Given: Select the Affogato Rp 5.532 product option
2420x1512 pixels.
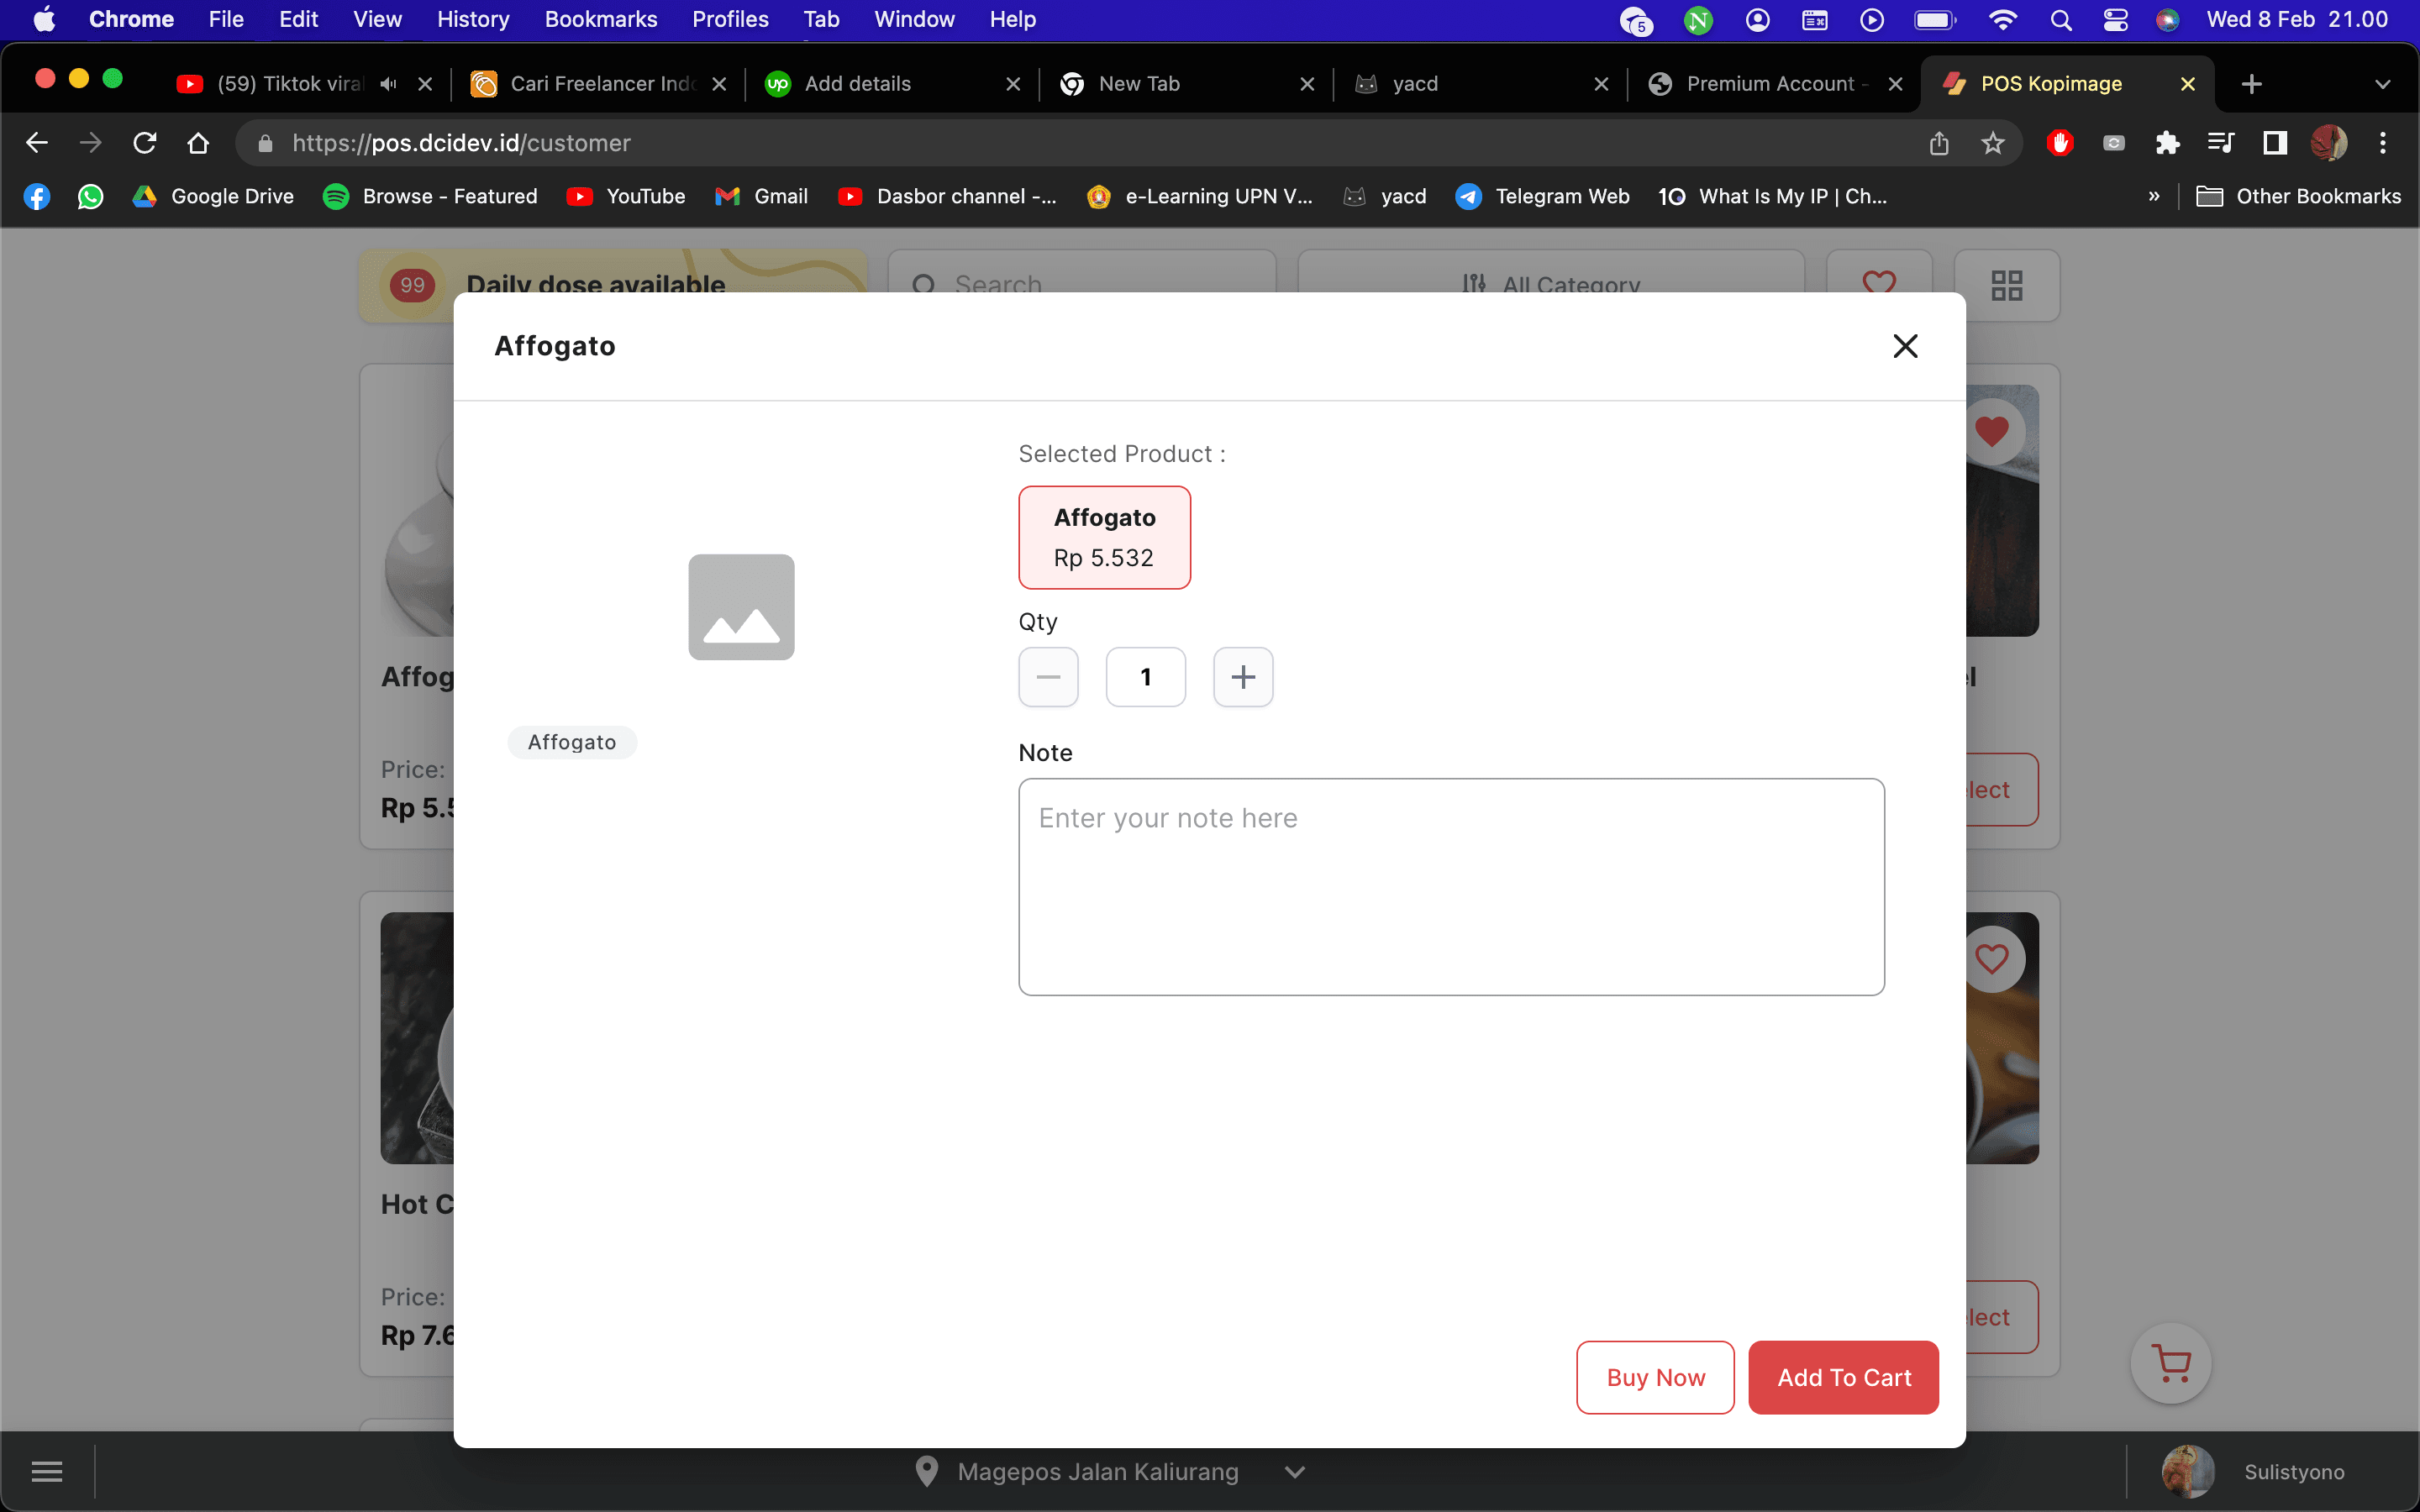Looking at the screenshot, I should tap(1104, 537).
